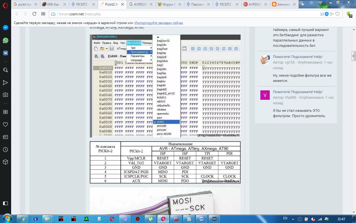The image size is (356, 223).
Task: Open the PICkit-2 pinout table image
Action: coord(165,162)
